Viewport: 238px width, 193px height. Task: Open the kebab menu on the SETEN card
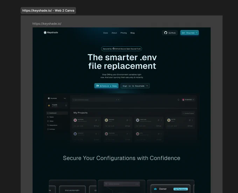pos(192,120)
